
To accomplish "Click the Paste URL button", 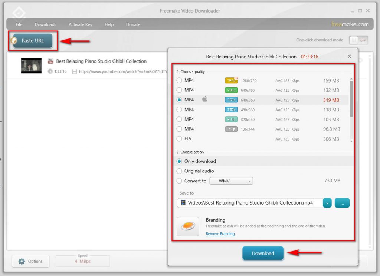I will point(33,41).
